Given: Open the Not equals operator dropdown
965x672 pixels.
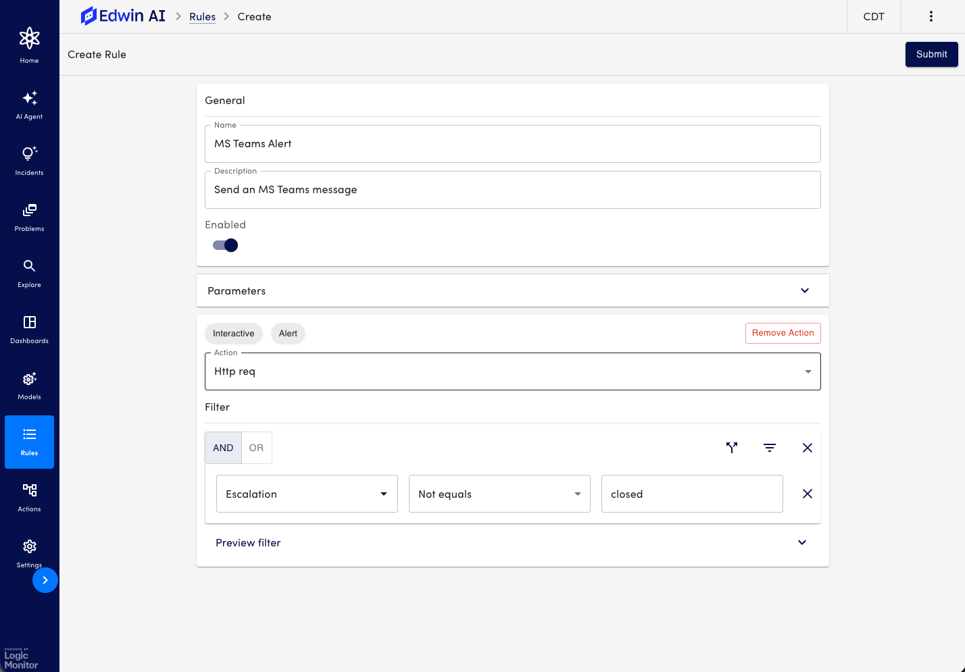Looking at the screenshot, I should click(x=499, y=494).
